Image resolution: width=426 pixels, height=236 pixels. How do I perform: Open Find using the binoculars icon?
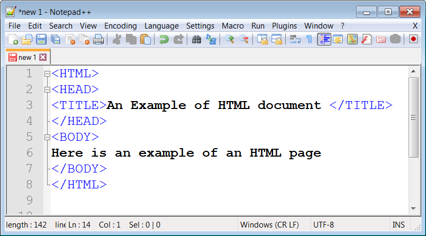(x=196, y=39)
